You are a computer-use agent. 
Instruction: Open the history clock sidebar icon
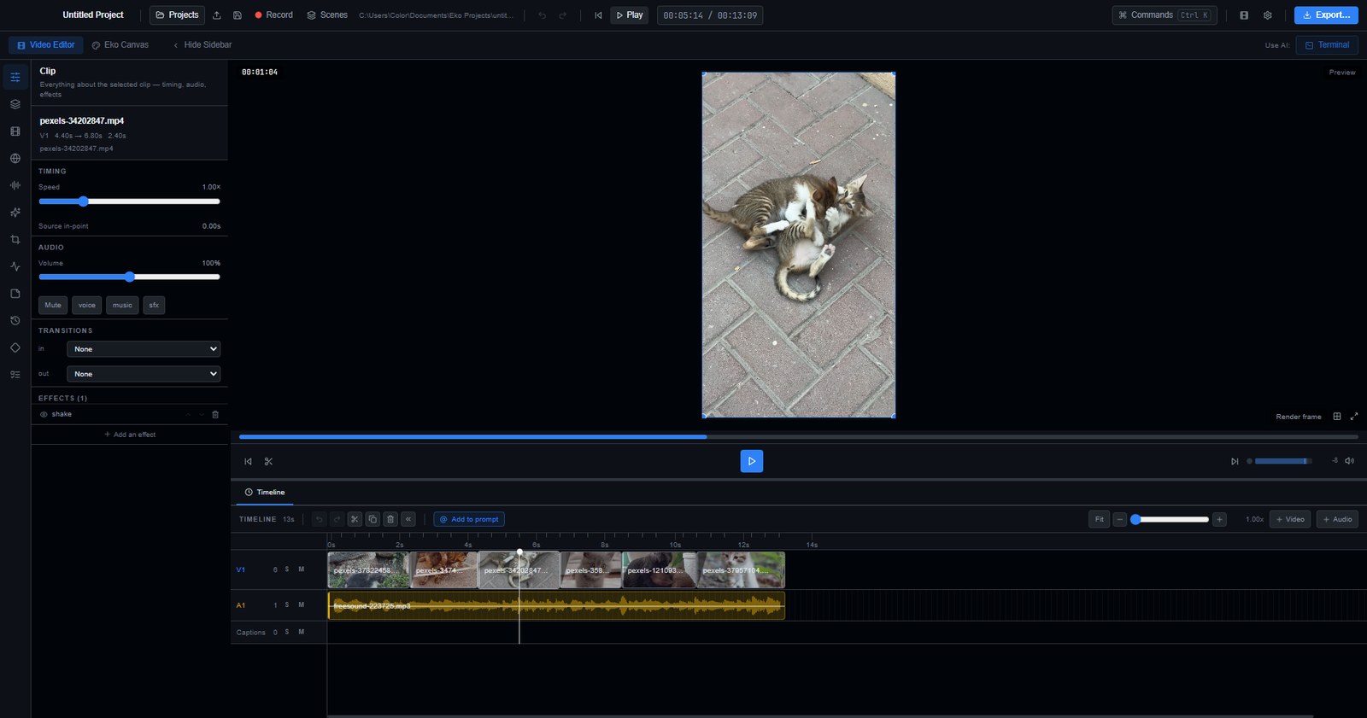click(x=15, y=321)
